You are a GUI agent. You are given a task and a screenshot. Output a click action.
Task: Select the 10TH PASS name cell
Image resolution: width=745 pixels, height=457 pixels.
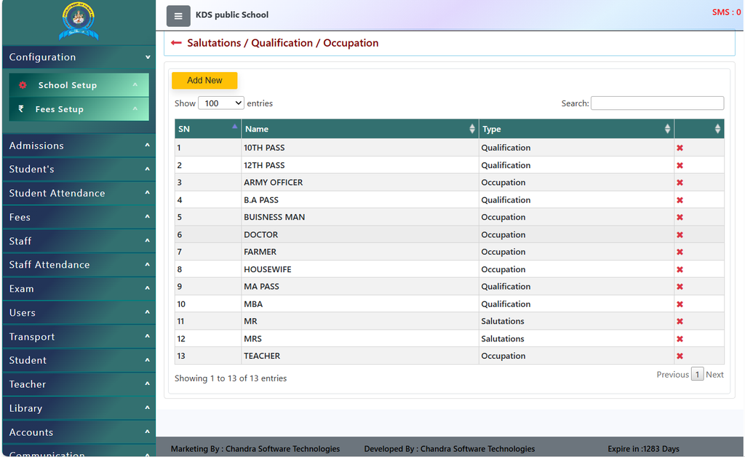pos(359,148)
